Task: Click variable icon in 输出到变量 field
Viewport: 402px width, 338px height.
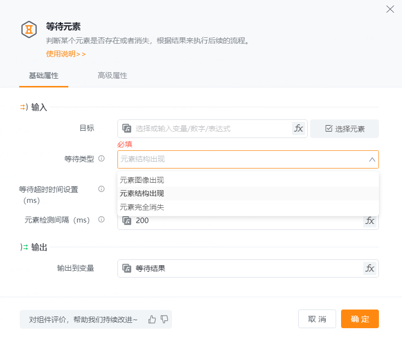Action: [x=127, y=268]
